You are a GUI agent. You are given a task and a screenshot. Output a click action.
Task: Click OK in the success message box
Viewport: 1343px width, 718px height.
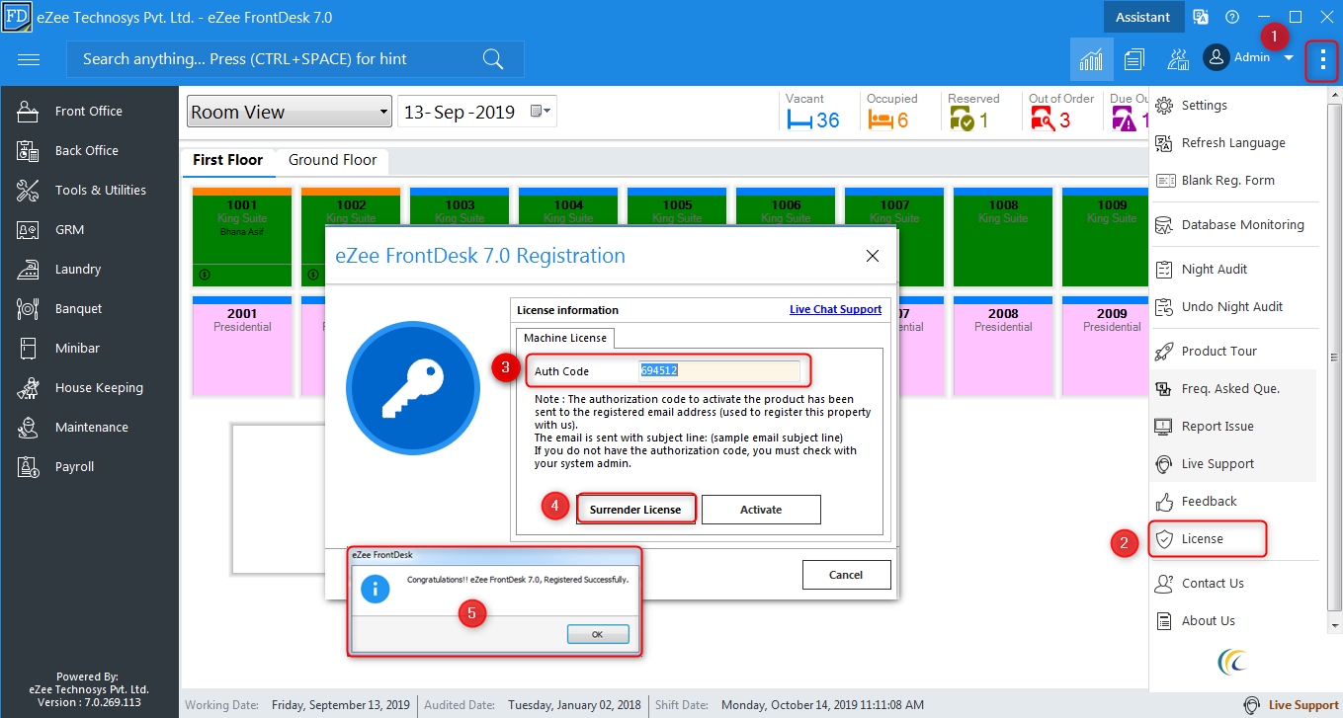pyautogui.click(x=597, y=635)
